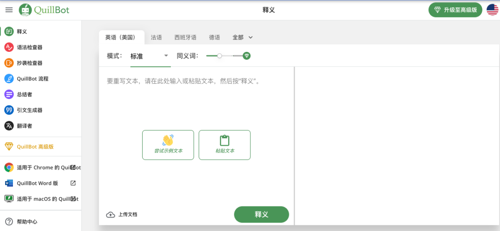500x231 pixels.
Task: Click the 尝试示例文本 button
Action: pos(168,145)
